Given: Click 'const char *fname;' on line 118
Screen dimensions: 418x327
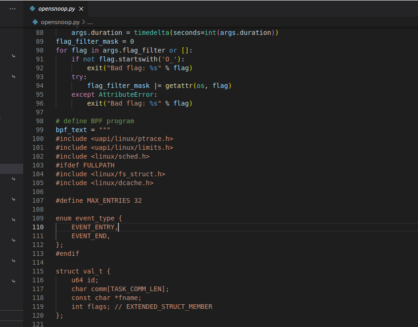Looking at the screenshot, I should coord(106,298).
